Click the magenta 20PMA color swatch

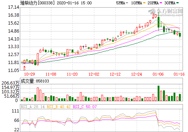tap(161, 3)
